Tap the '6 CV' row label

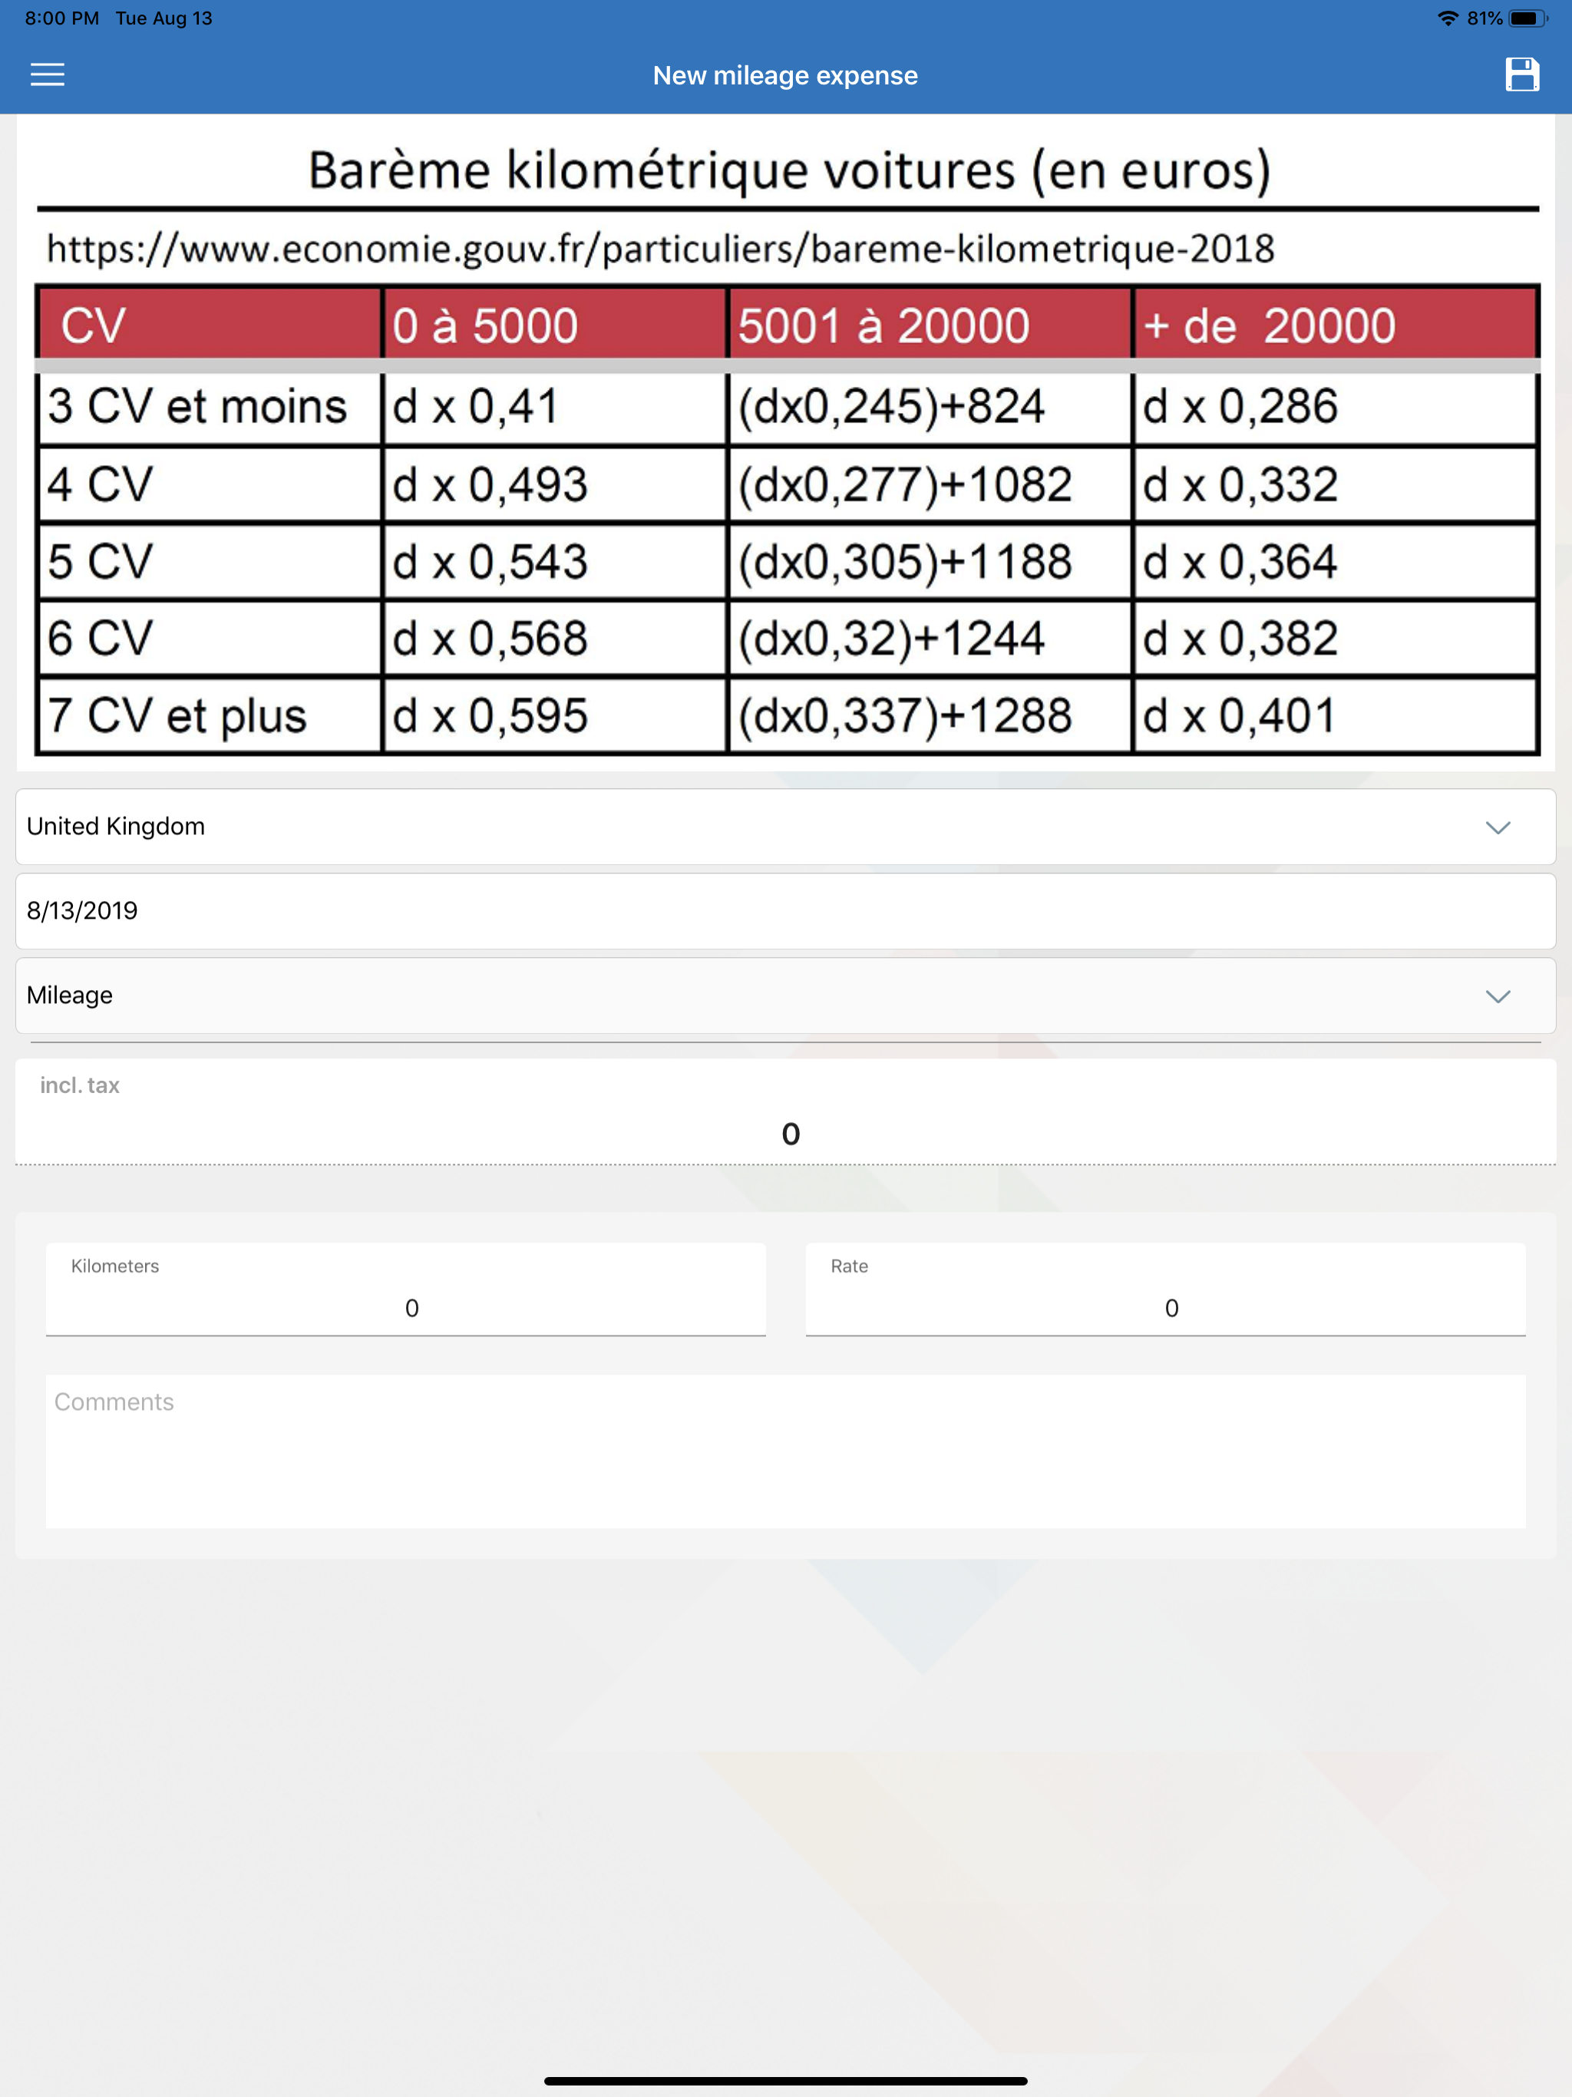(210, 638)
